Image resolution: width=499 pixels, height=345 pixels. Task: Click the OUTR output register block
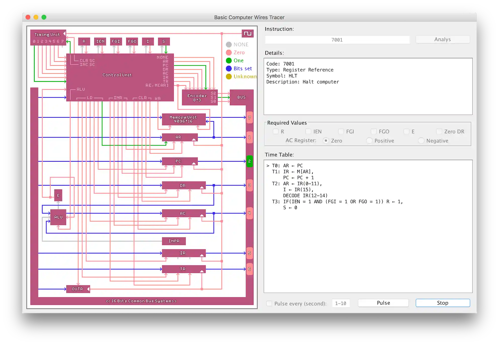pos(78,289)
